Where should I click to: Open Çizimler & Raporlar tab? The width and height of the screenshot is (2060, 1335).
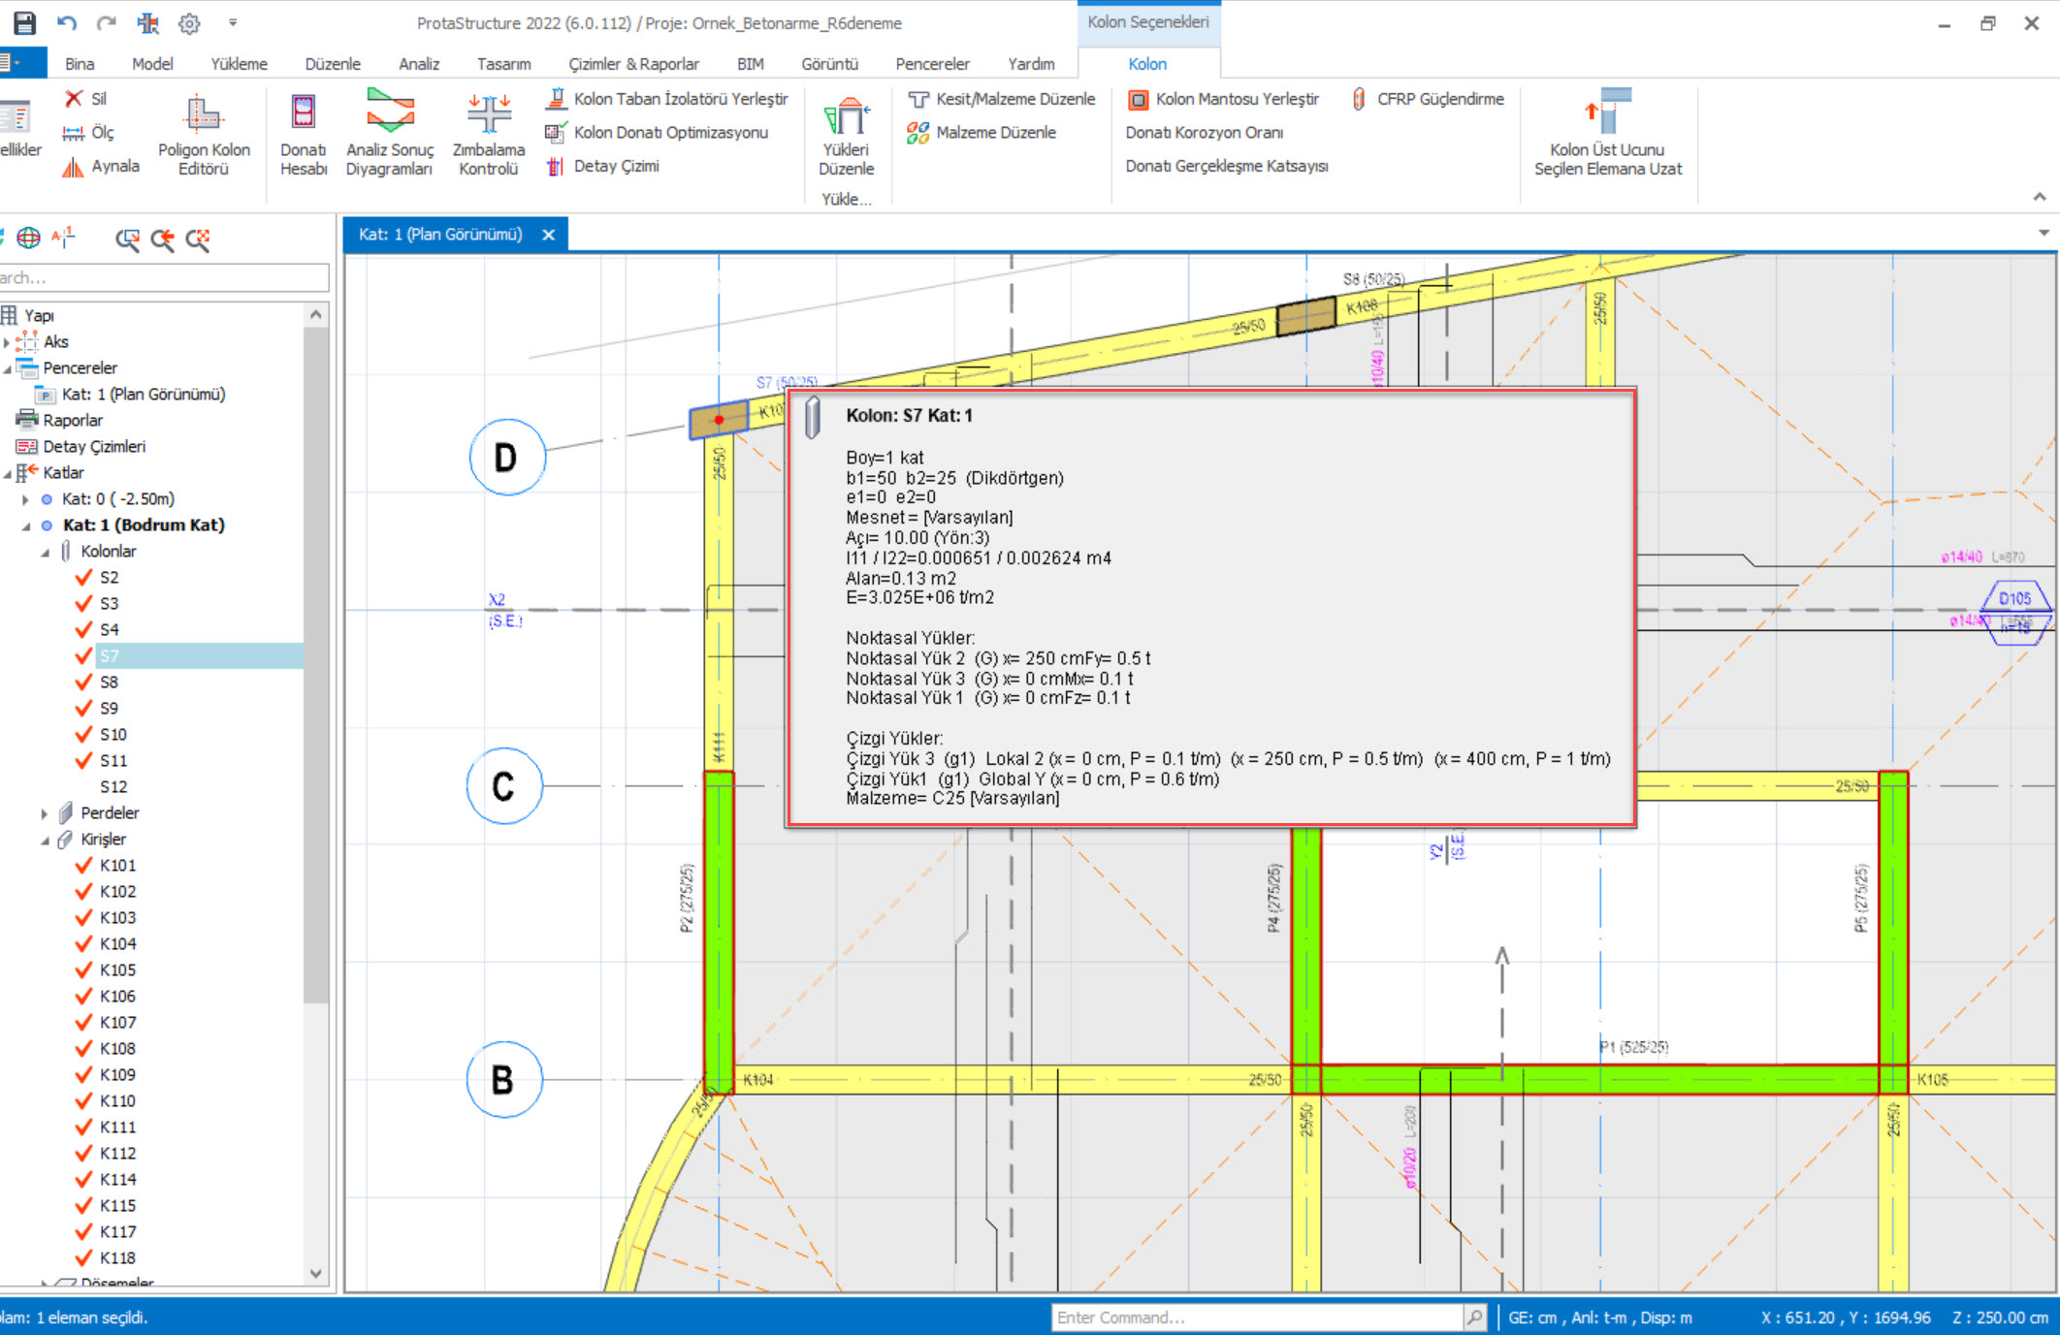(x=633, y=64)
